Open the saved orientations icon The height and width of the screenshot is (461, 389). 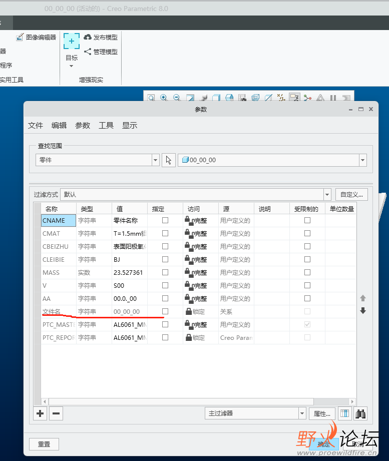pos(229,98)
